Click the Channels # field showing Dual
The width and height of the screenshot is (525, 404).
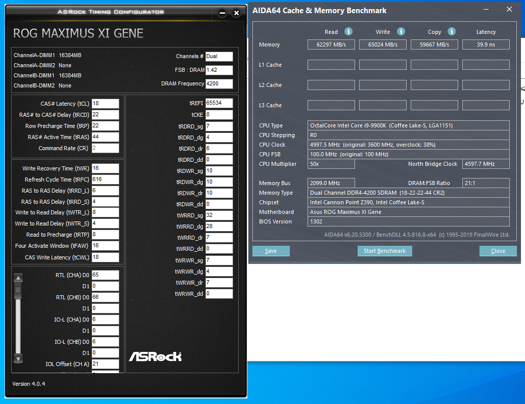tap(219, 57)
